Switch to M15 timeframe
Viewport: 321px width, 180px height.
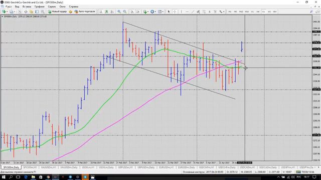[x=241, y=11]
